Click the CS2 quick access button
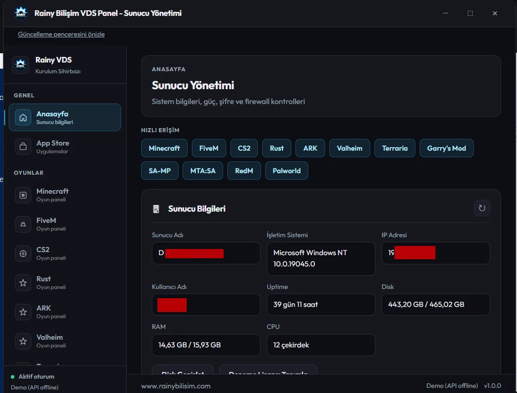 tap(244, 148)
